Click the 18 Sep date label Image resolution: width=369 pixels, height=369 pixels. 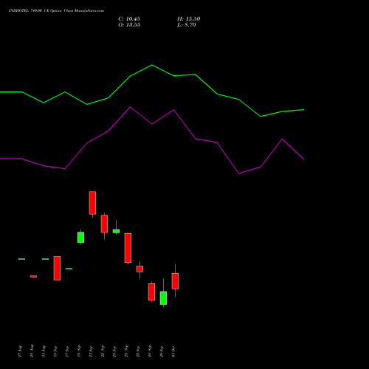79,351
